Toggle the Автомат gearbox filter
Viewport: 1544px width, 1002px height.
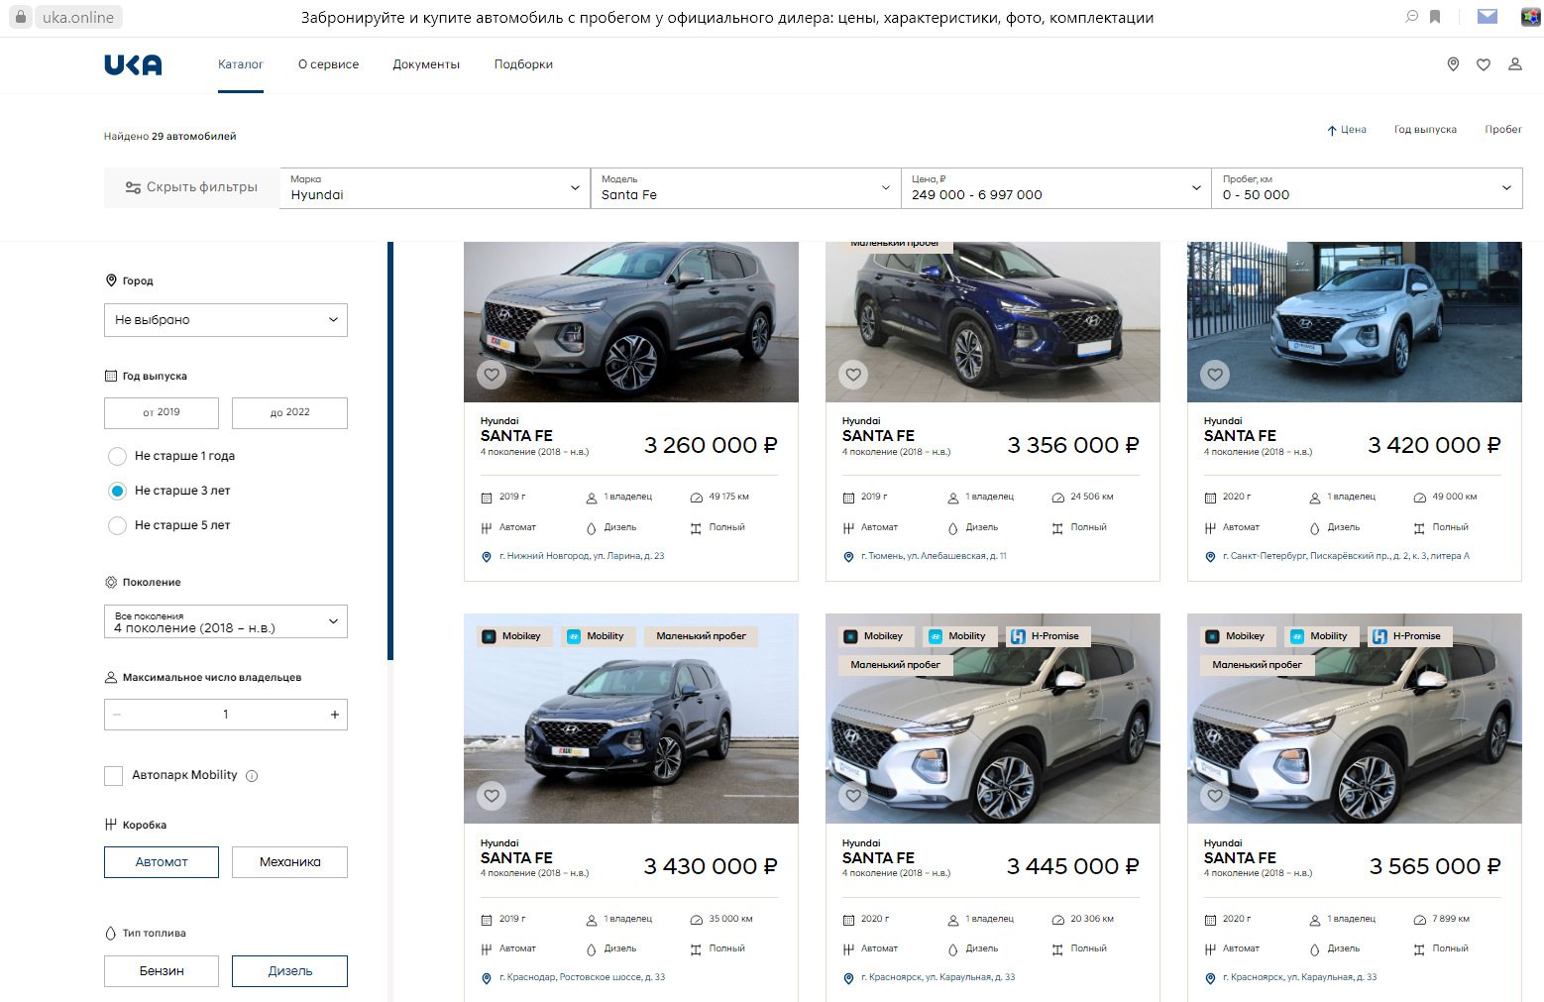point(162,862)
